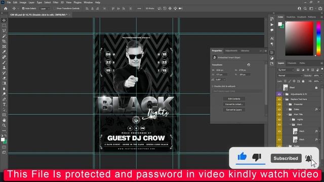Select the Zoom tool
The image size is (324, 182).
pos(4,125)
